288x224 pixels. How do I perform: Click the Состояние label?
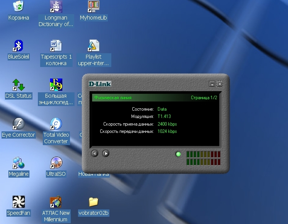143,109
